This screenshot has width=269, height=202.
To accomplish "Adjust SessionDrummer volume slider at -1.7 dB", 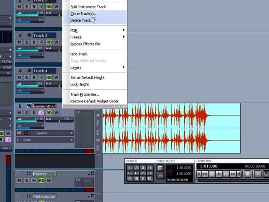I will point(30,119).
